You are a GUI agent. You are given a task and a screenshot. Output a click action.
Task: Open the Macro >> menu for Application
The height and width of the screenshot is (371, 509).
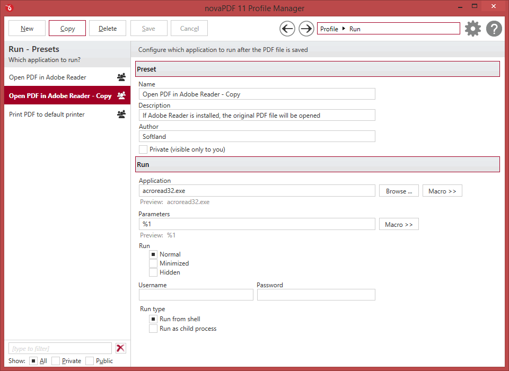coord(442,191)
